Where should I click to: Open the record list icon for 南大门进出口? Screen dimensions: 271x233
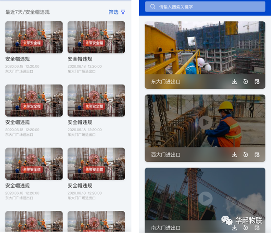(257, 228)
